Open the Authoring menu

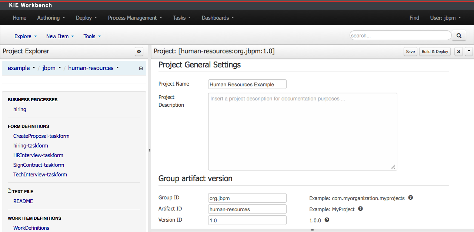click(51, 18)
